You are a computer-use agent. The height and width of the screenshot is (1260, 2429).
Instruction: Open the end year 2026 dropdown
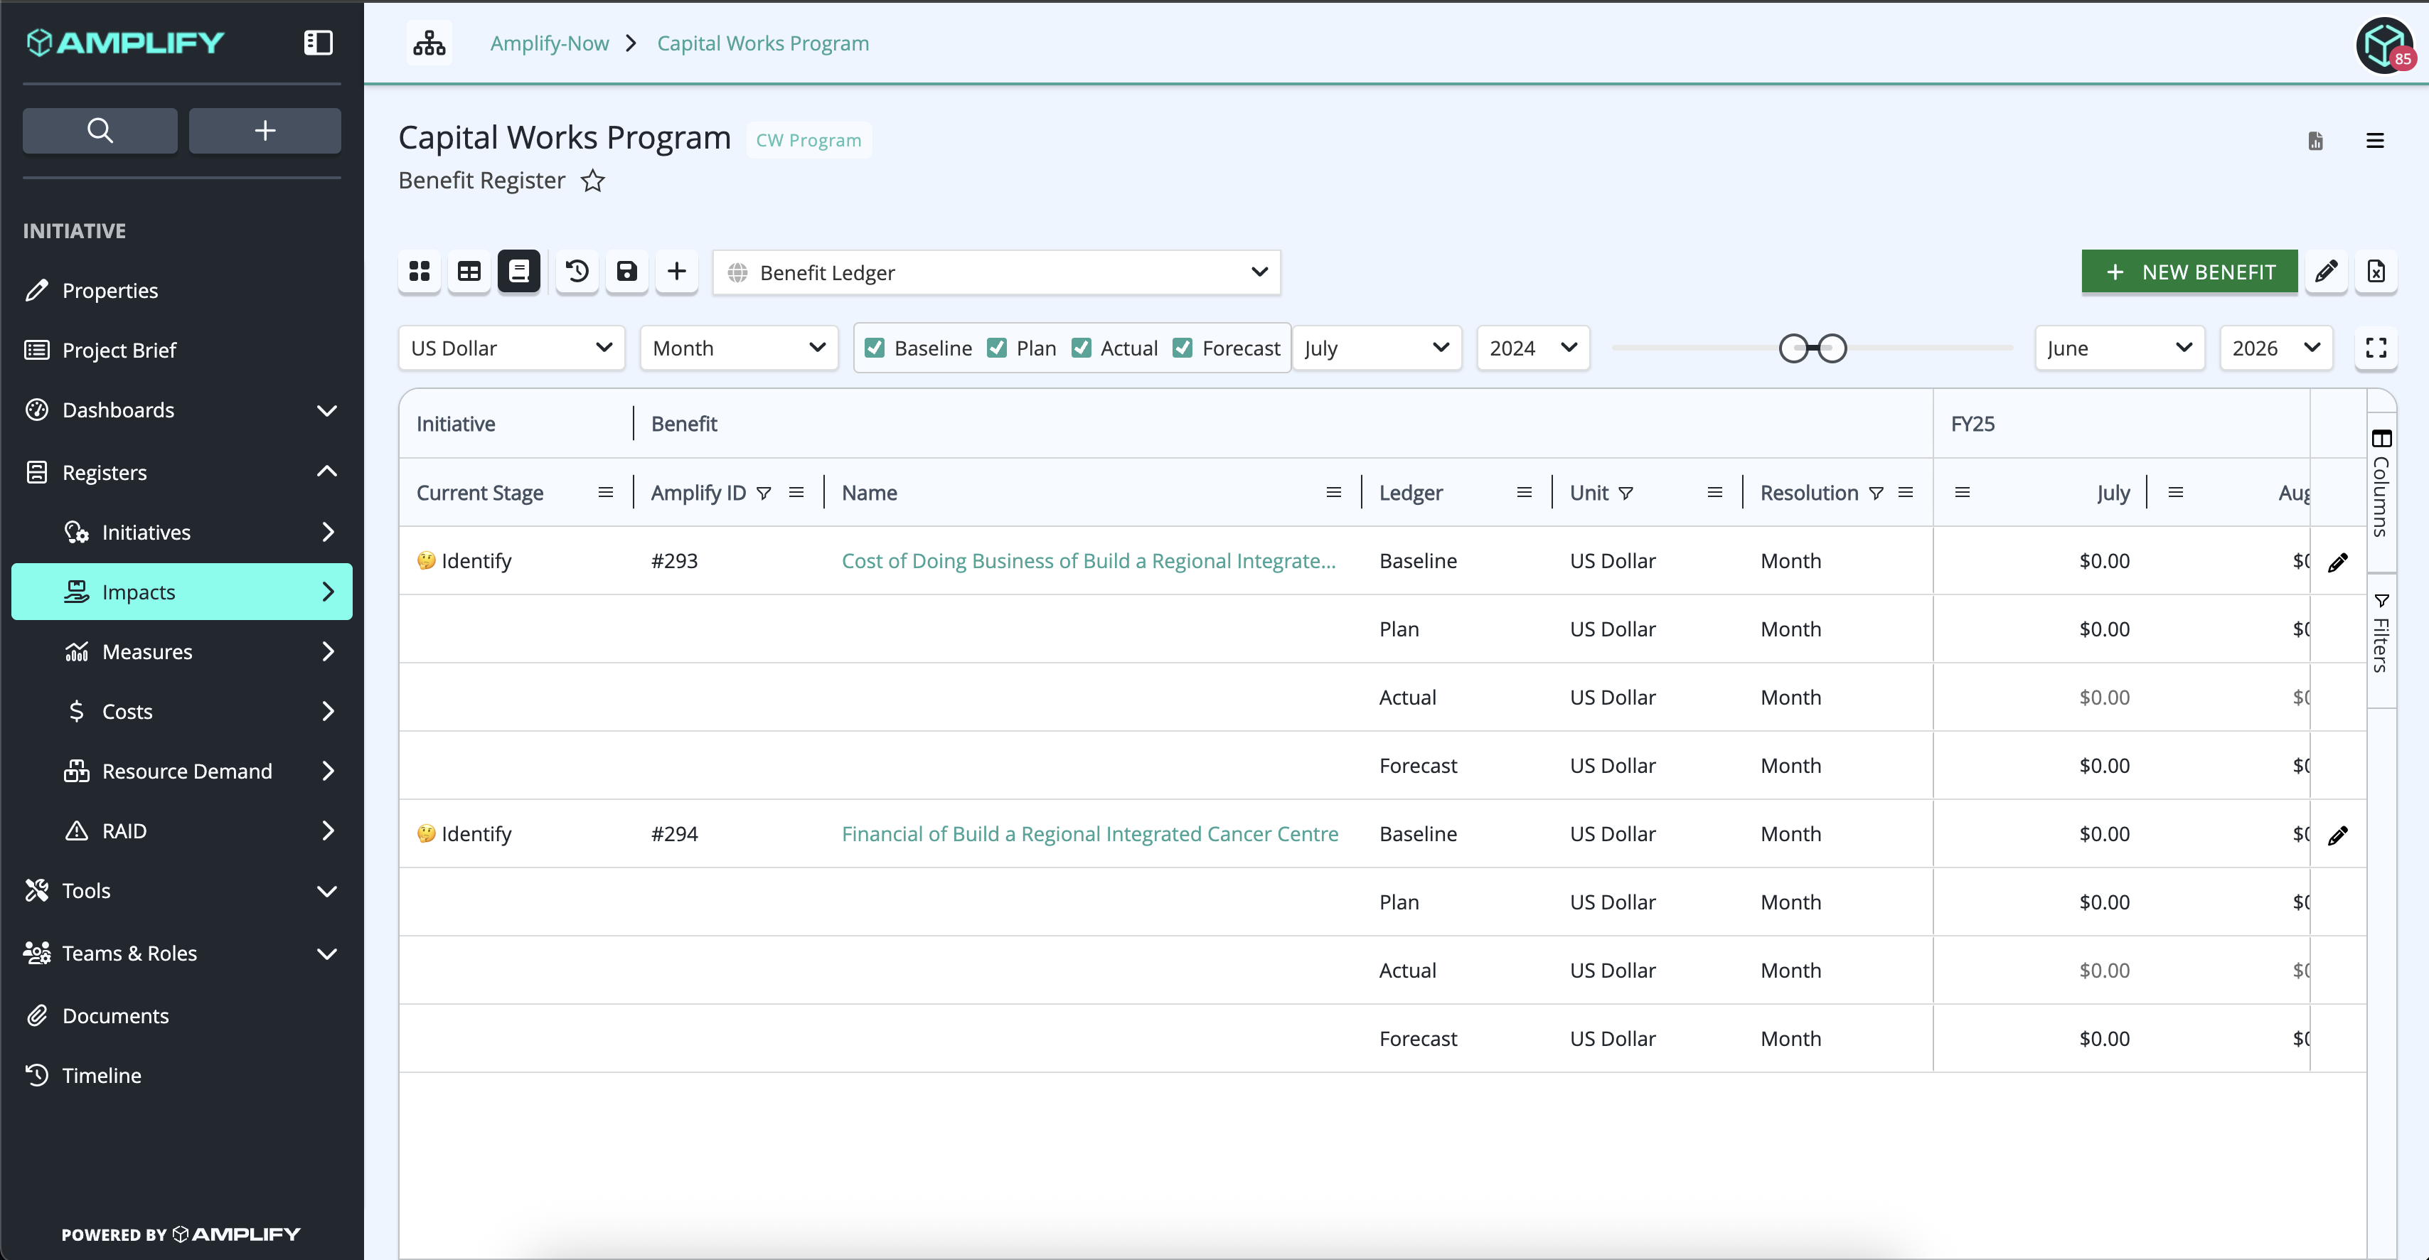tap(2275, 348)
